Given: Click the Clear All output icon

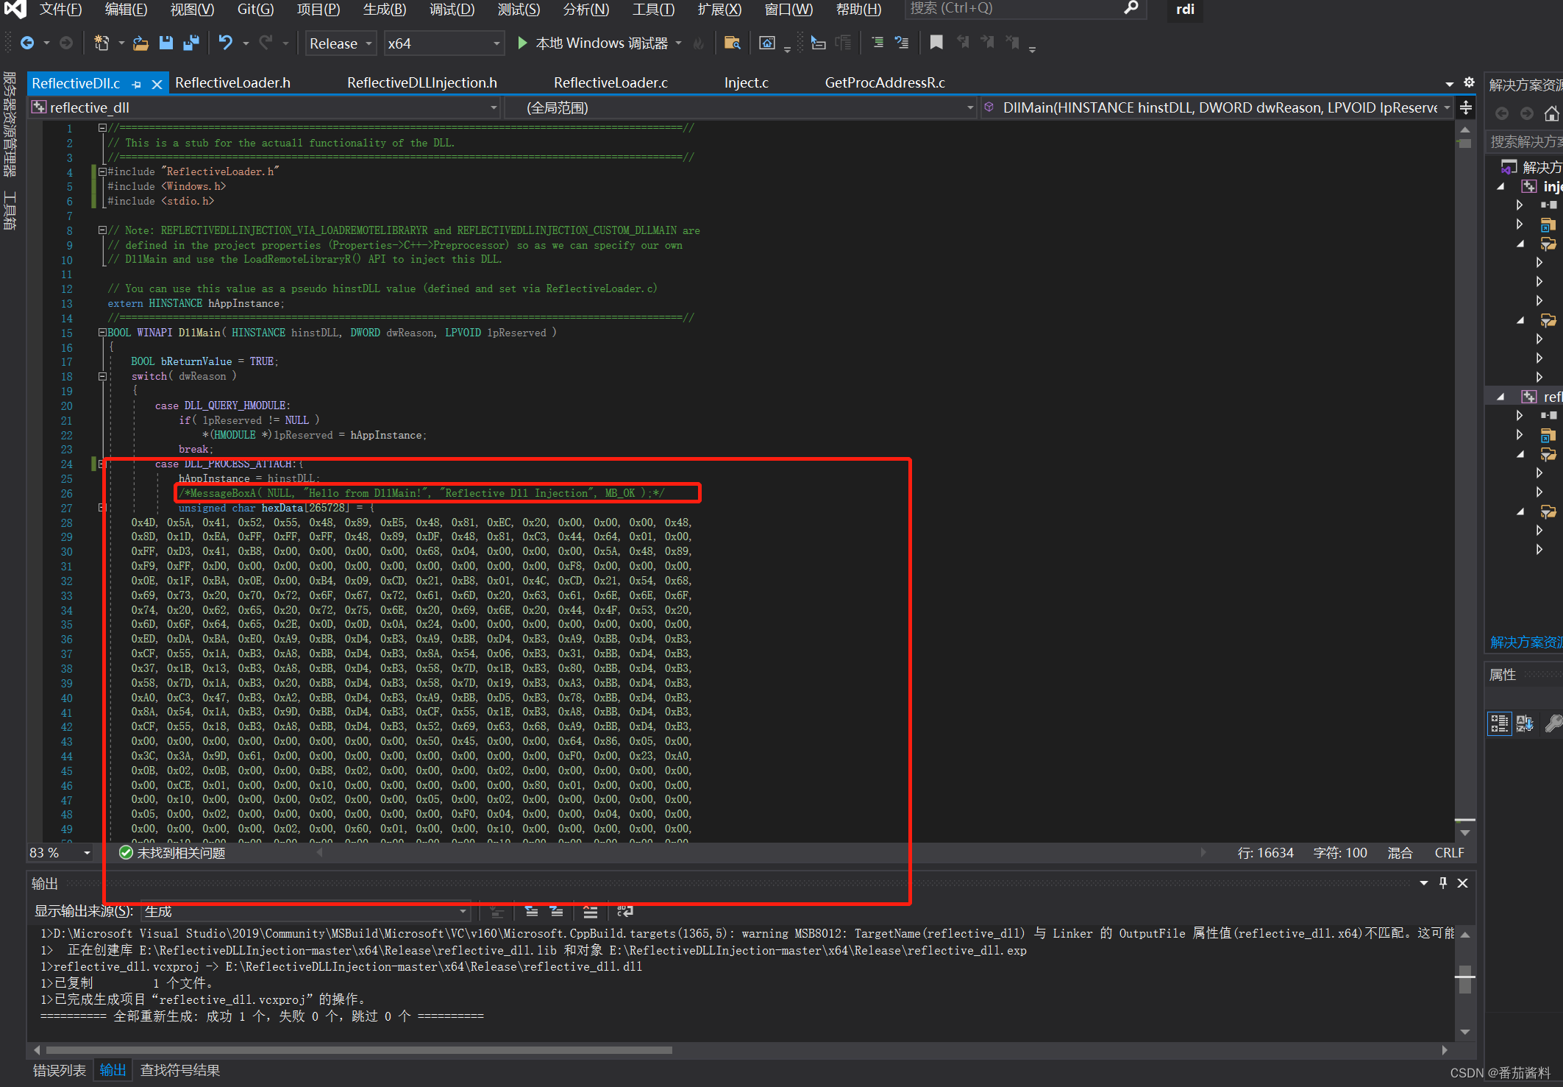Looking at the screenshot, I should coord(590,911).
